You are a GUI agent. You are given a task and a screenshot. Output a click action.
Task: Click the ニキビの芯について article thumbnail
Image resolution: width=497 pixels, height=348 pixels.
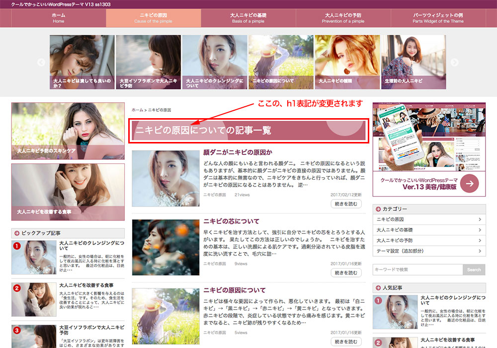click(166, 247)
